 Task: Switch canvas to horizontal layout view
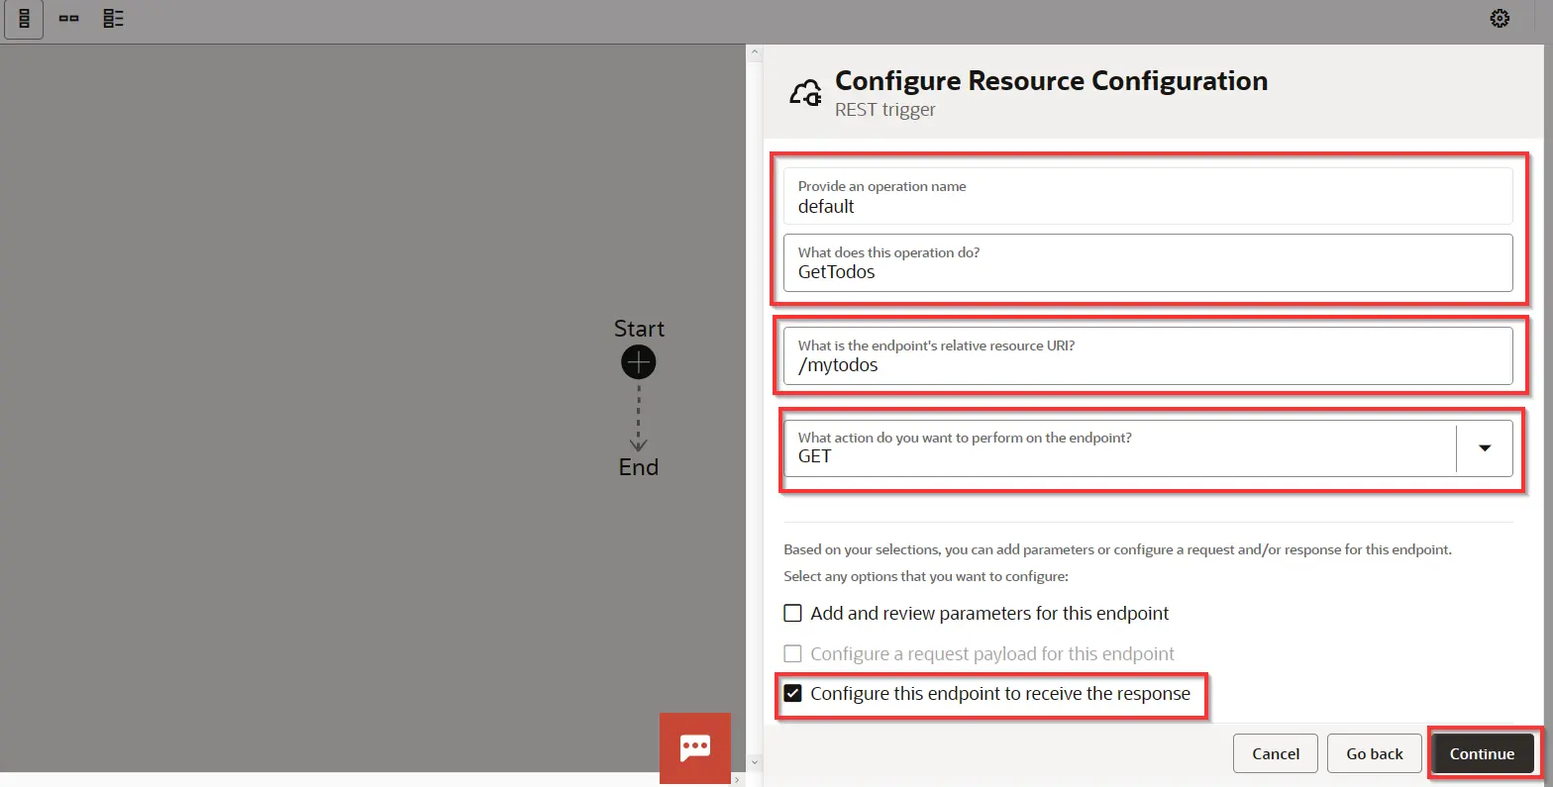[x=68, y=19]
